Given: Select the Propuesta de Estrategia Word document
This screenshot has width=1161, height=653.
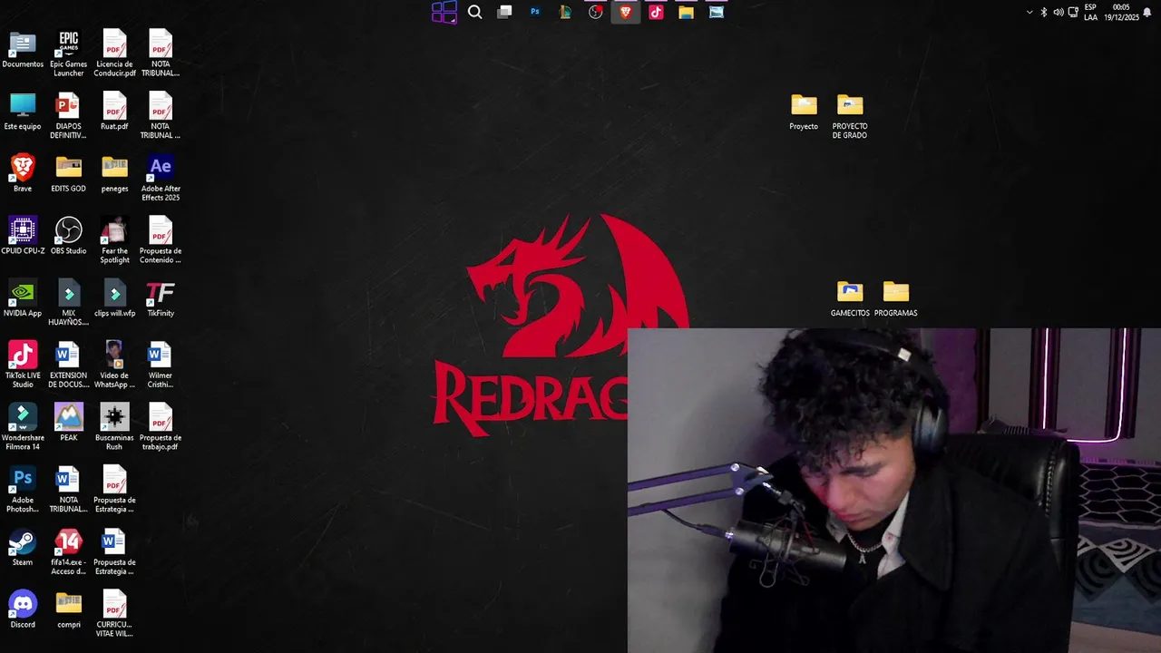Looking at the screenshot, I should (114, 551).
